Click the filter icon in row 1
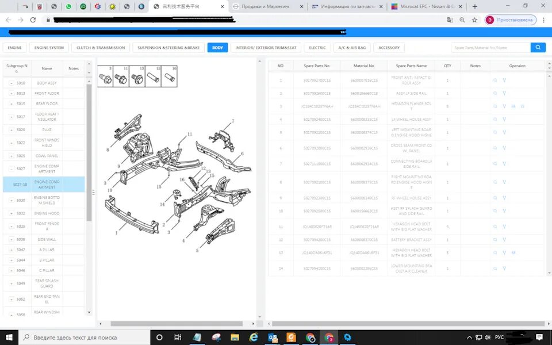 click(504, 80)
